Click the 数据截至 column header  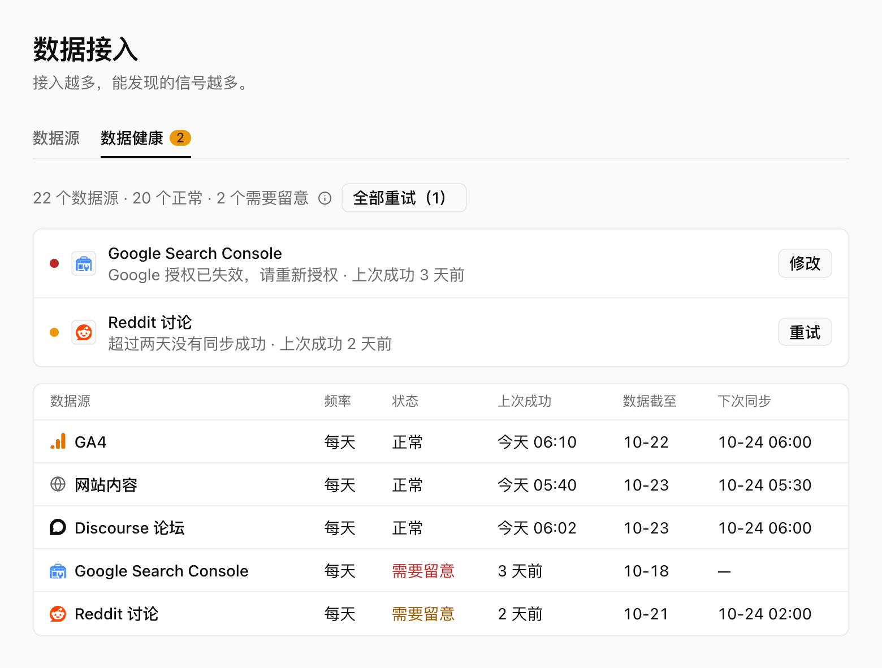pos(650,401)
